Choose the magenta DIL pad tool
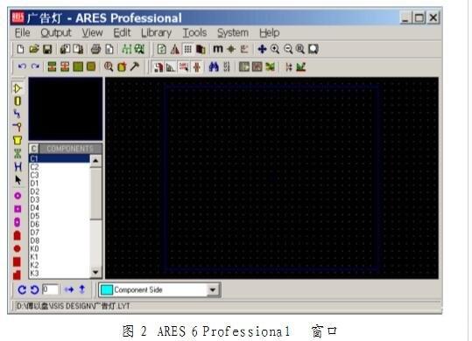Image resolution: width=472 pixels, height=341 pixels. [x=18, y=222]
